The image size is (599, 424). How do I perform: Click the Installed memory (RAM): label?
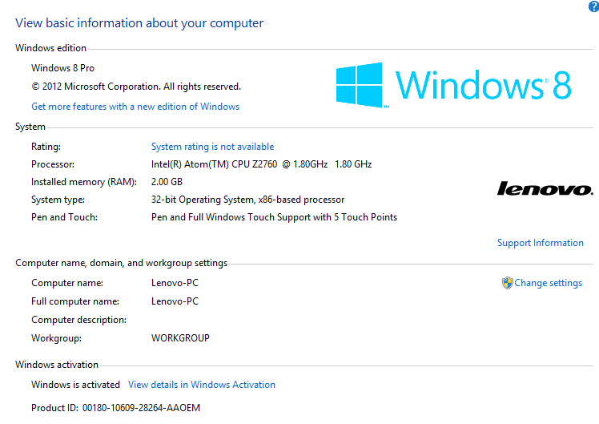(83, 182)
